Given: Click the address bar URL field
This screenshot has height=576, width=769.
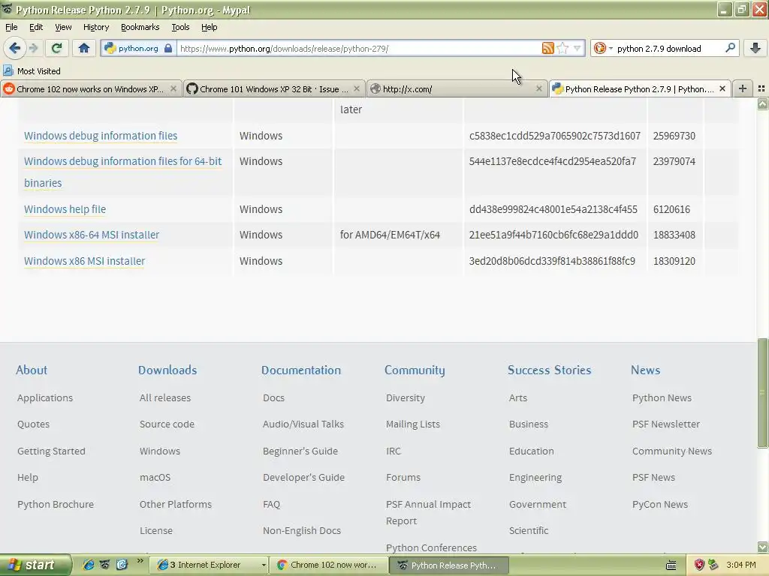Looking at the screenshot, I should 358,49.
